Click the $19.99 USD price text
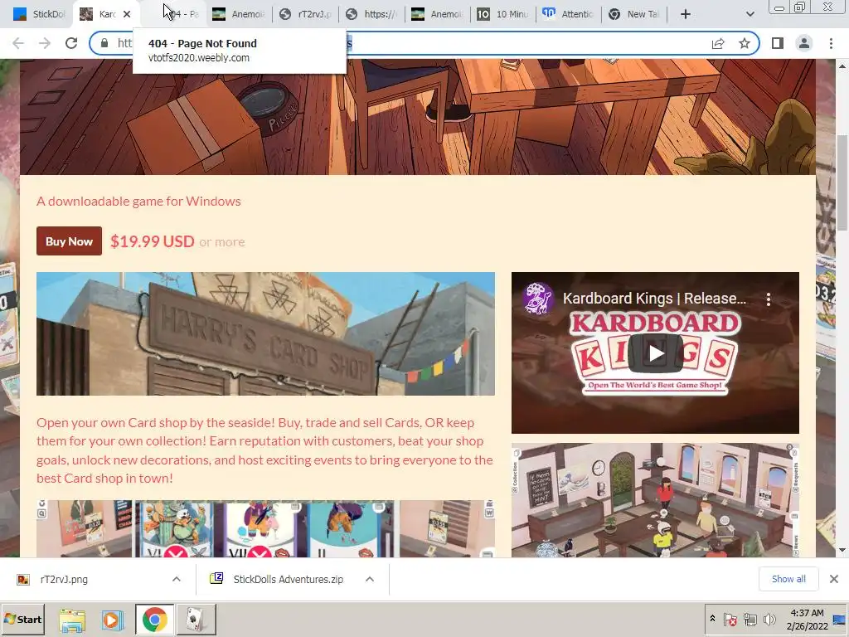 153,241
